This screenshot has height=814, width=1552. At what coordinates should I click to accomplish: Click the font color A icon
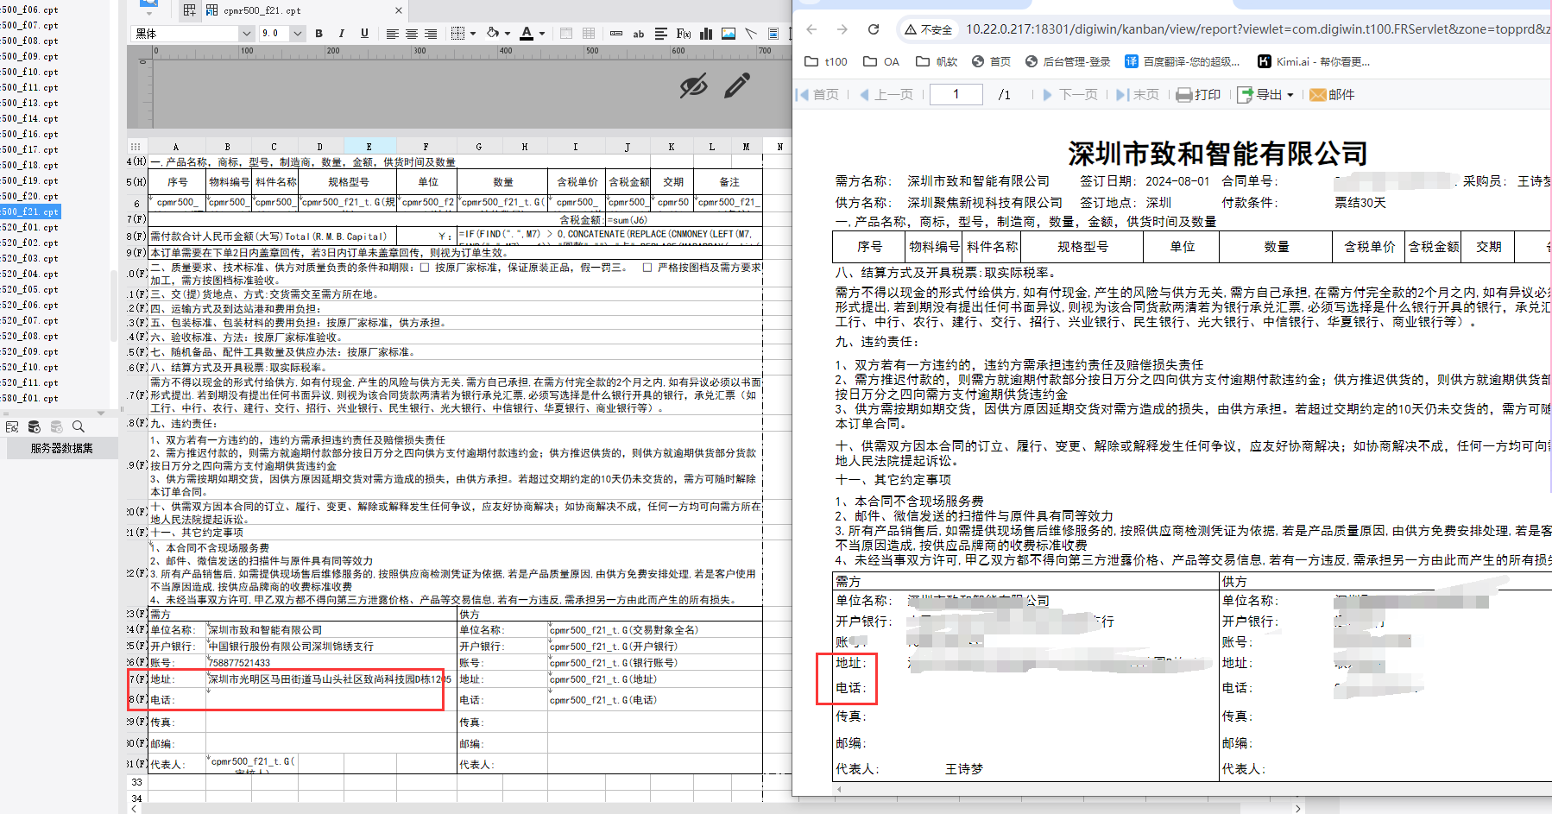[527, 34]
